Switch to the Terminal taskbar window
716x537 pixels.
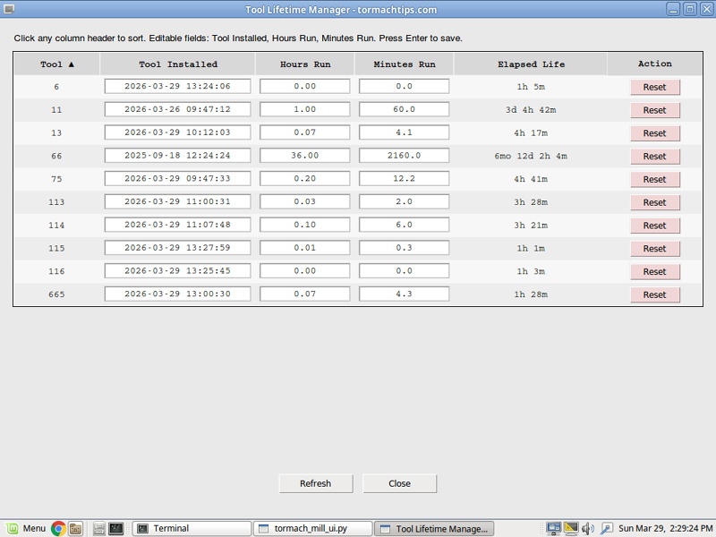(191, 528)
